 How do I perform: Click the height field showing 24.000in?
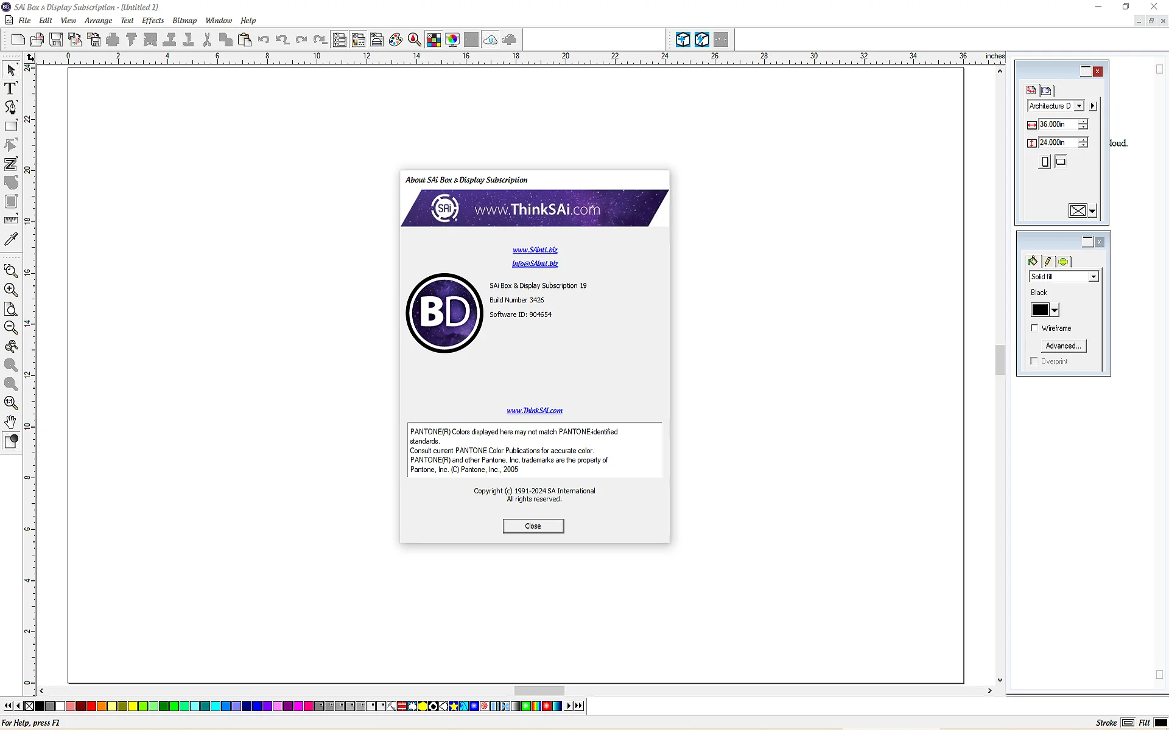[1058, 143]
